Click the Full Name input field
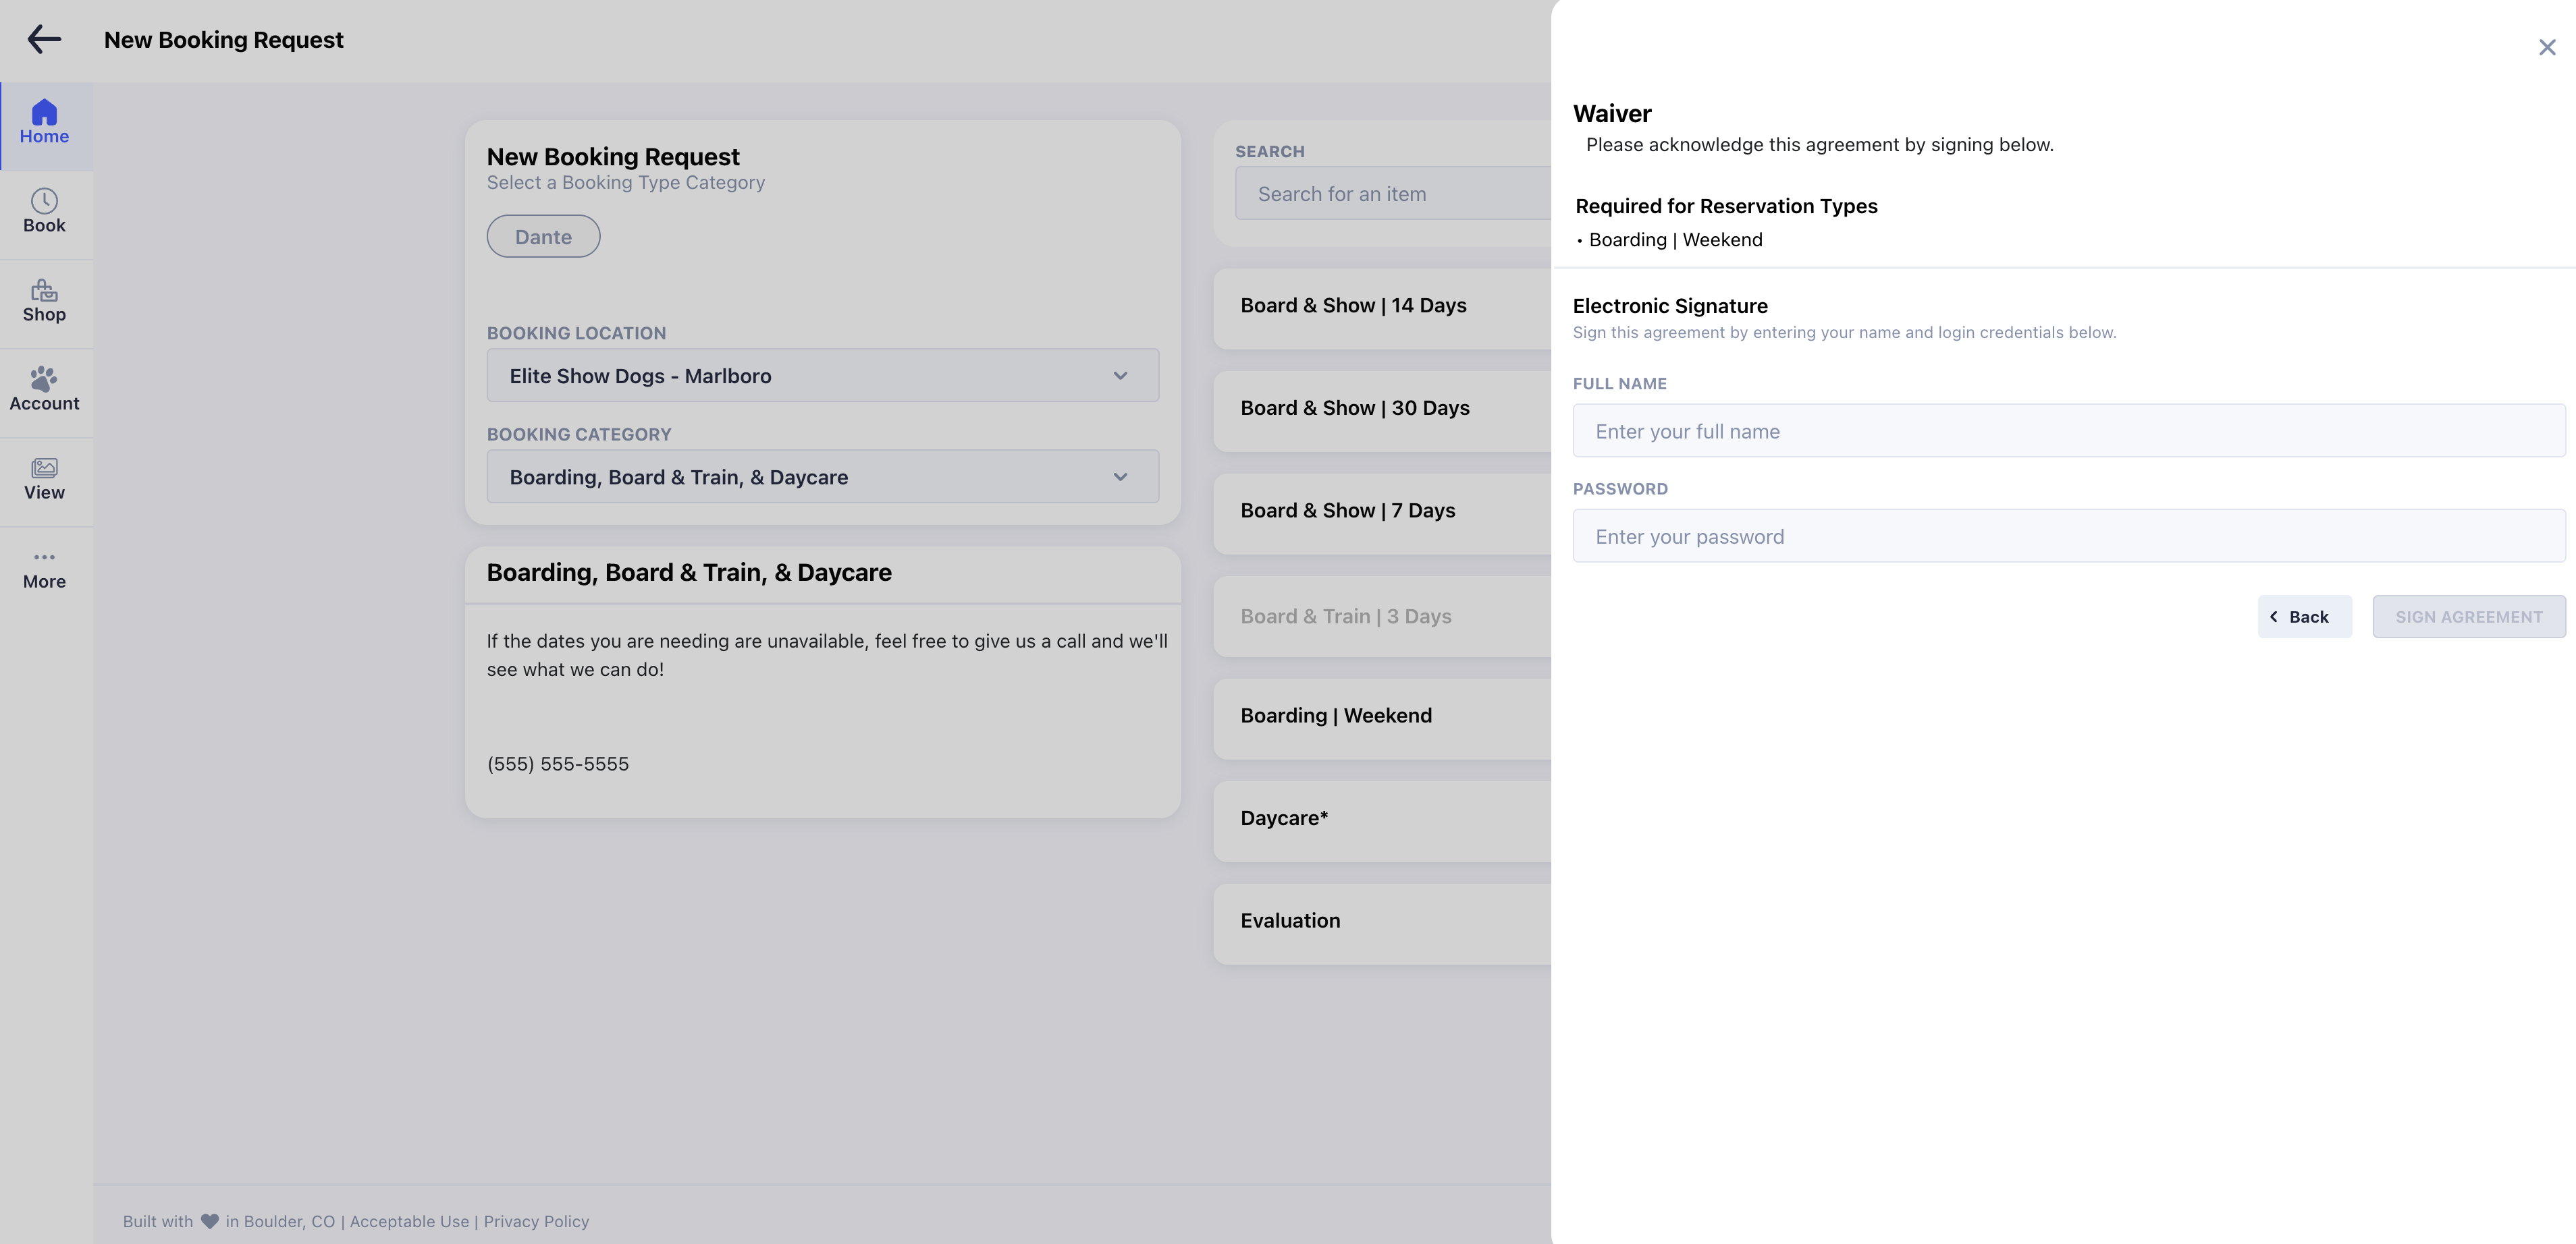Image resolution: width=2576 pixels, height=1244 pixels. click(2068, 430)
